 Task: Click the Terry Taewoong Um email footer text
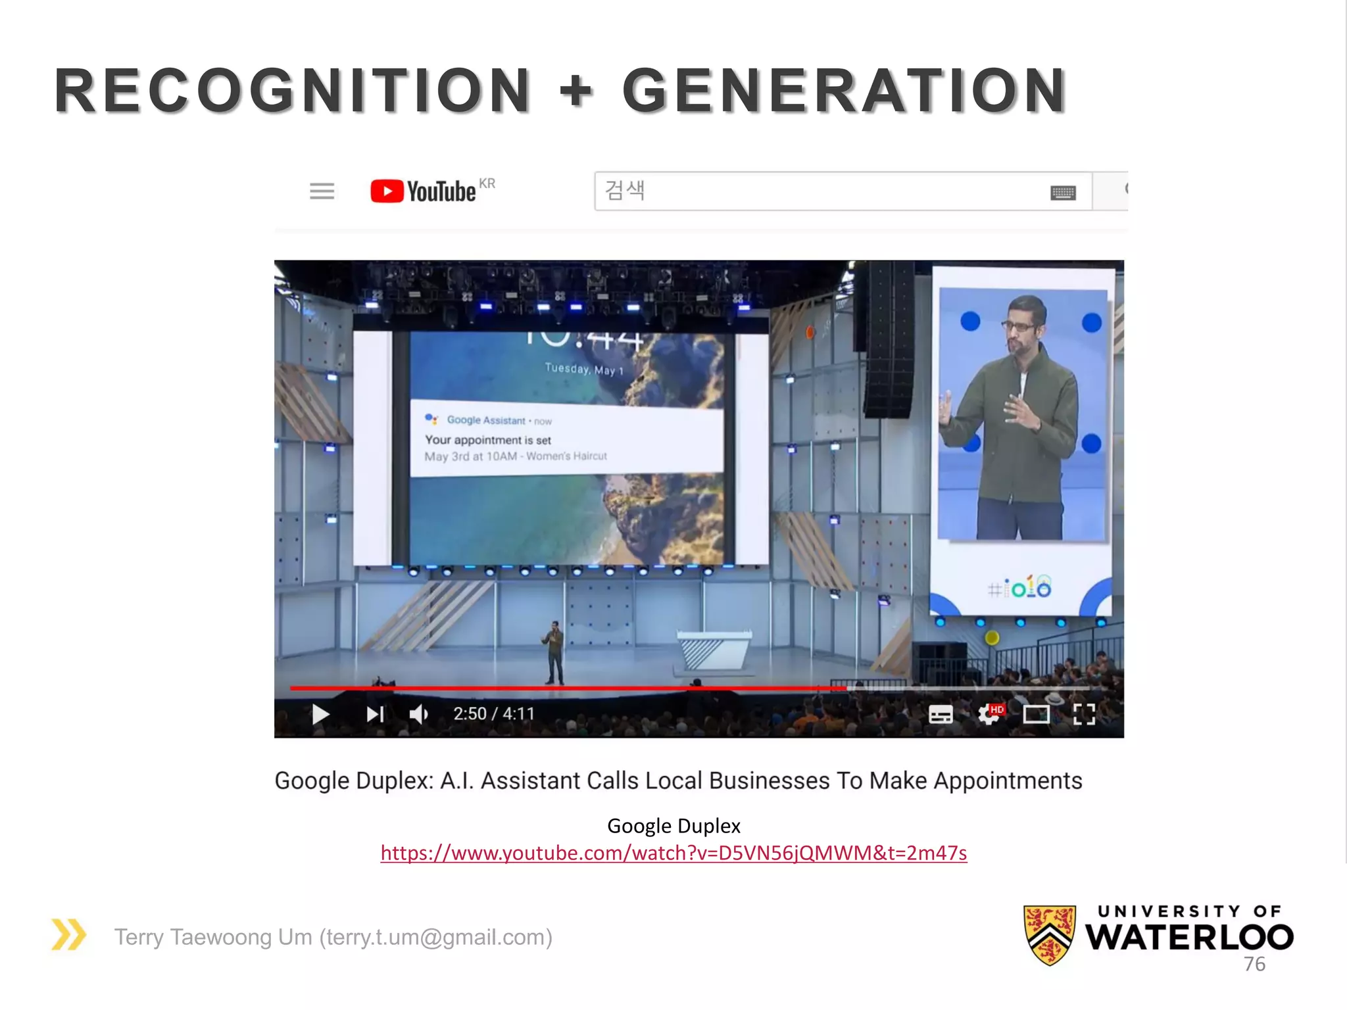tap(333, 937)
